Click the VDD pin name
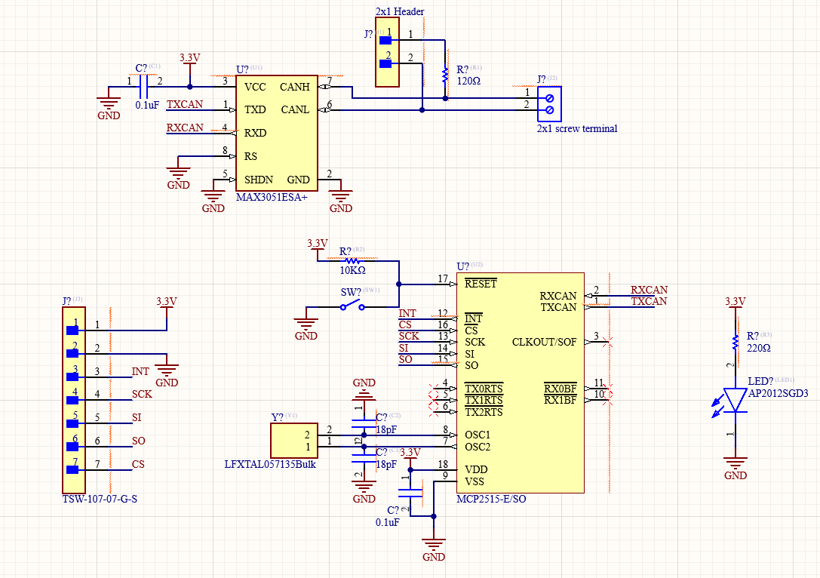Screen dimensions: 820x578 coord(476,470)
